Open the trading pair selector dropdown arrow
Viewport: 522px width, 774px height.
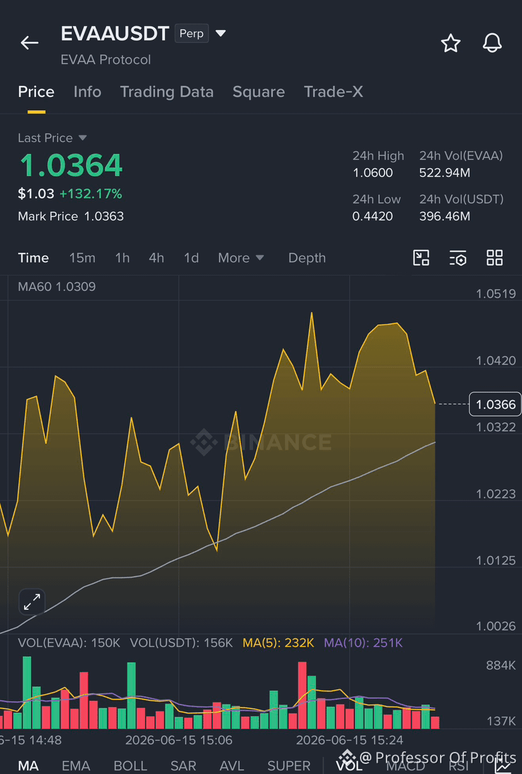pos(221,33)
